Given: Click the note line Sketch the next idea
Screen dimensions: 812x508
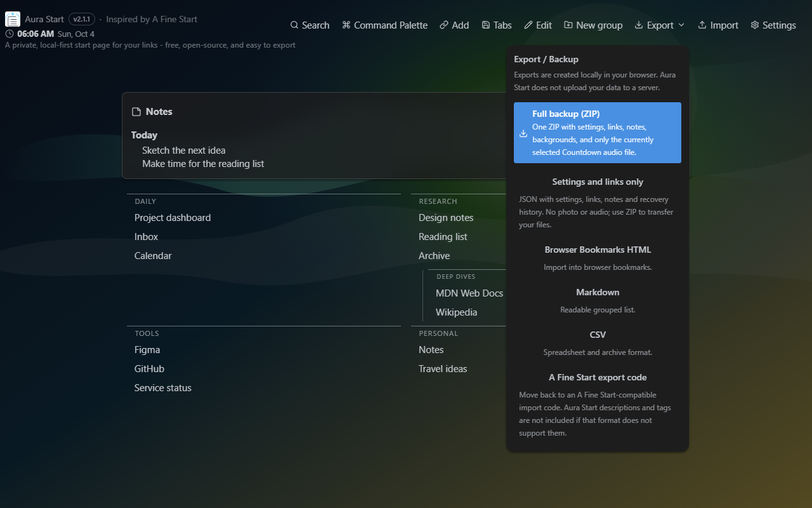Looking at the screenshot, I should (x=184, y=150).
